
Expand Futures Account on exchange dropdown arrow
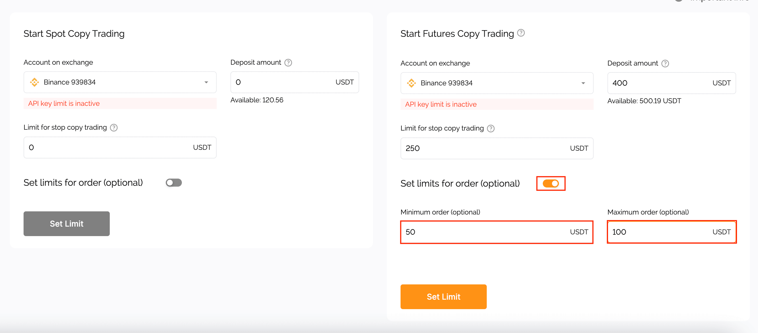click(583, 83)
